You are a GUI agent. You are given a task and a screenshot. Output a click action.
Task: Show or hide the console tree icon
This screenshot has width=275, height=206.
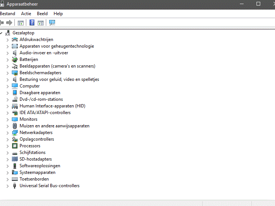pos(21,23)
